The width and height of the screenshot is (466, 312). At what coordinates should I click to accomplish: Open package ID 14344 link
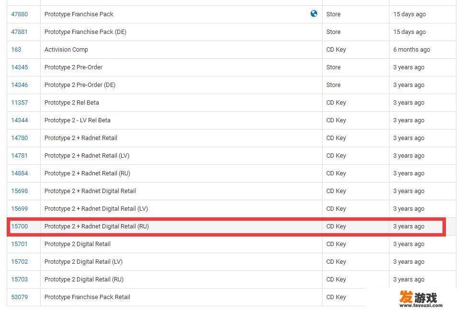(x=19, y=120)
